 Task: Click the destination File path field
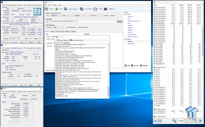tap(83, 21)
